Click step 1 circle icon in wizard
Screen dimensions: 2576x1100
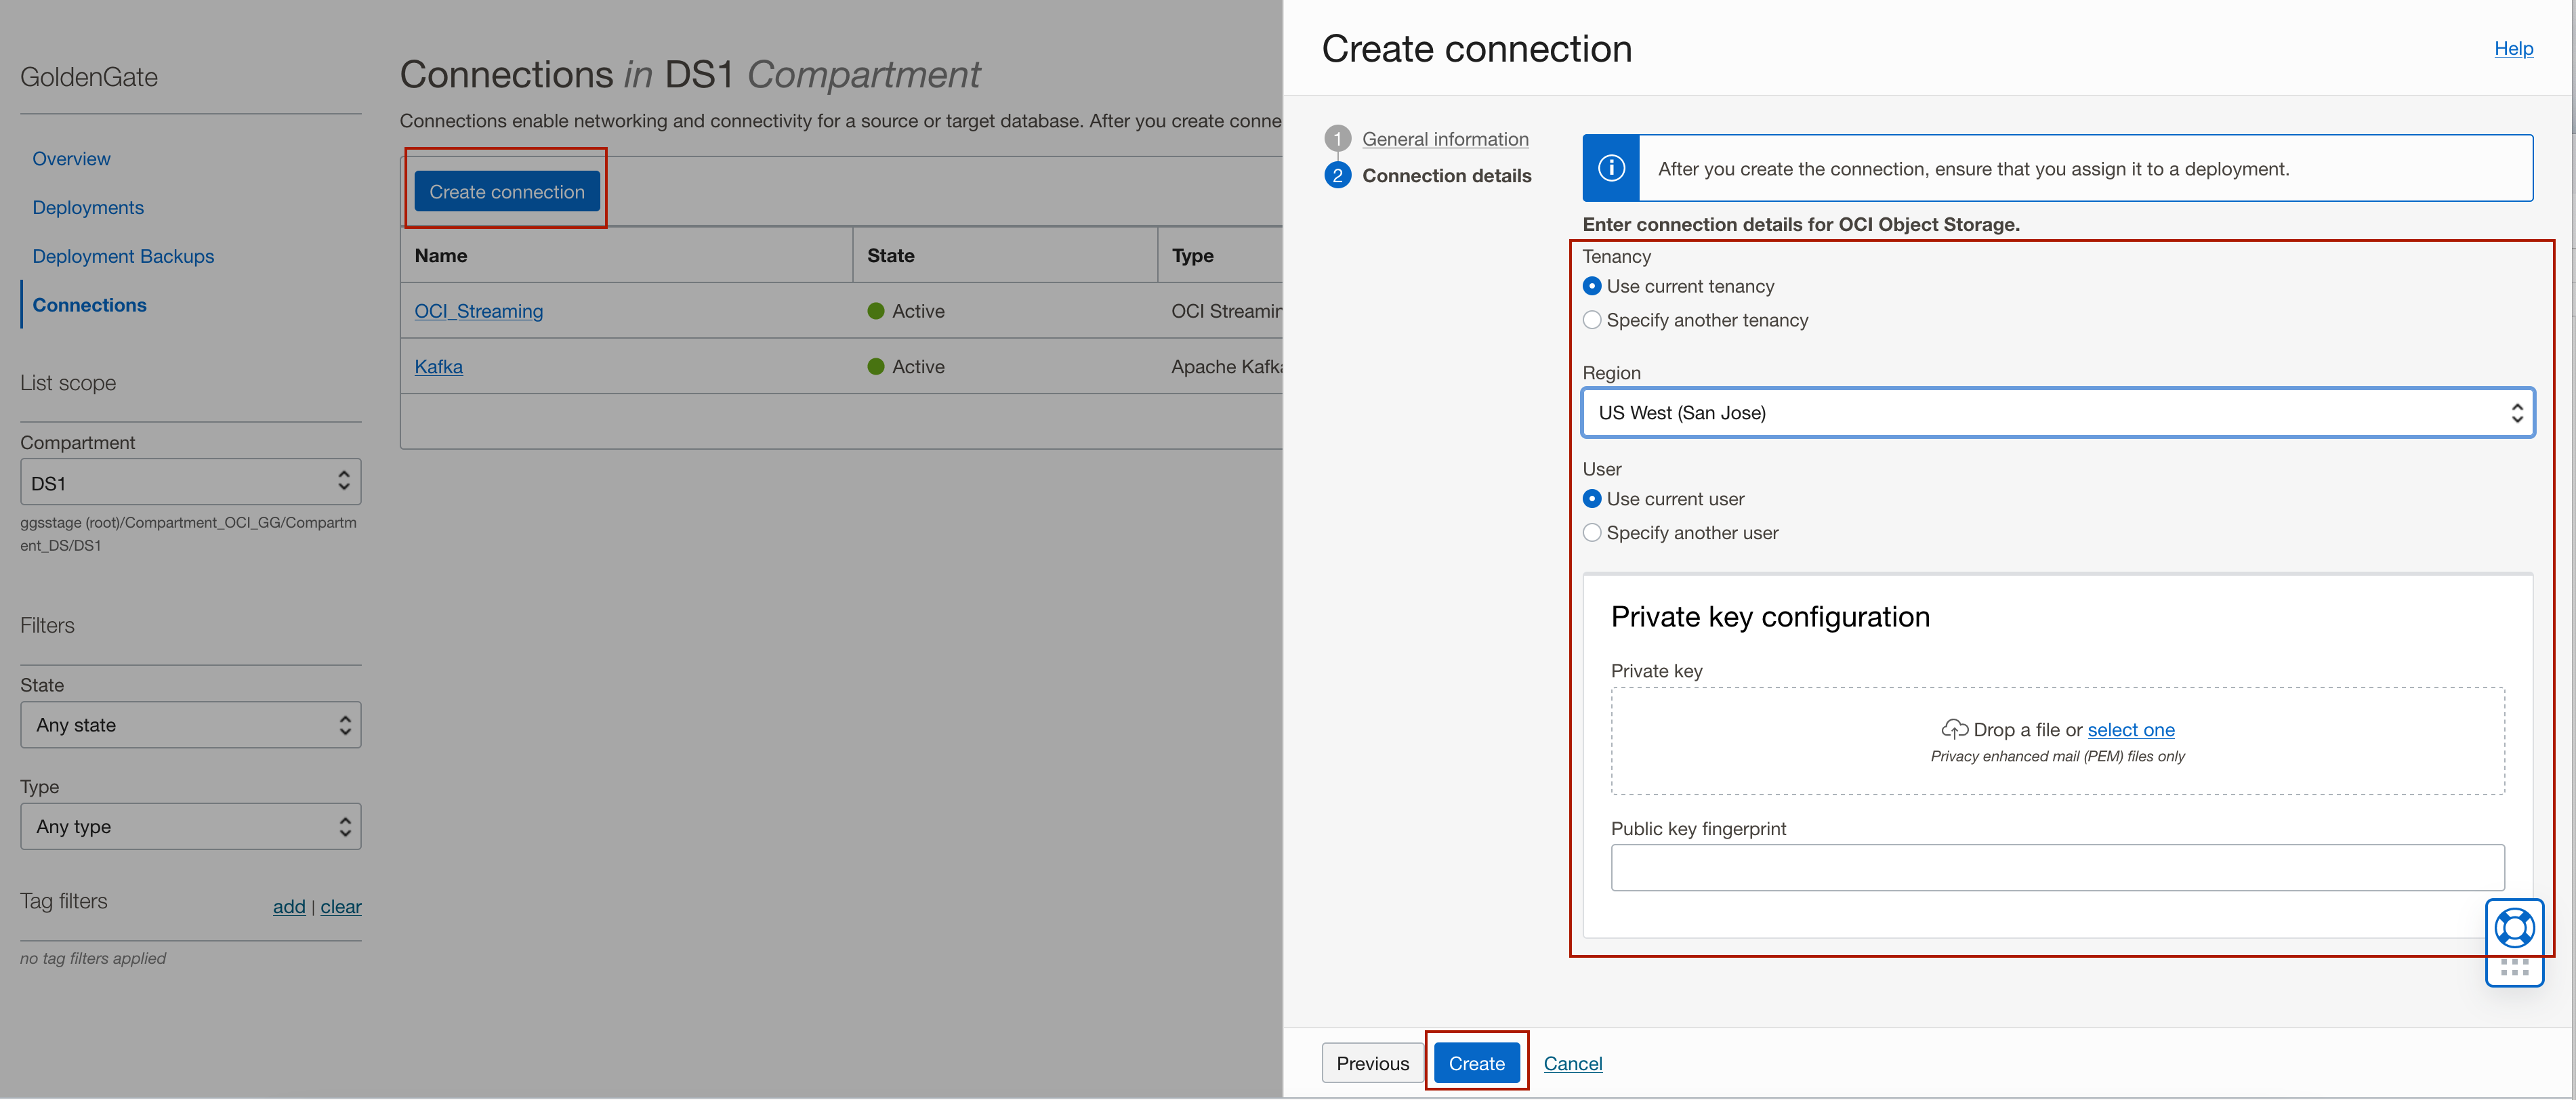(1337, 139)
